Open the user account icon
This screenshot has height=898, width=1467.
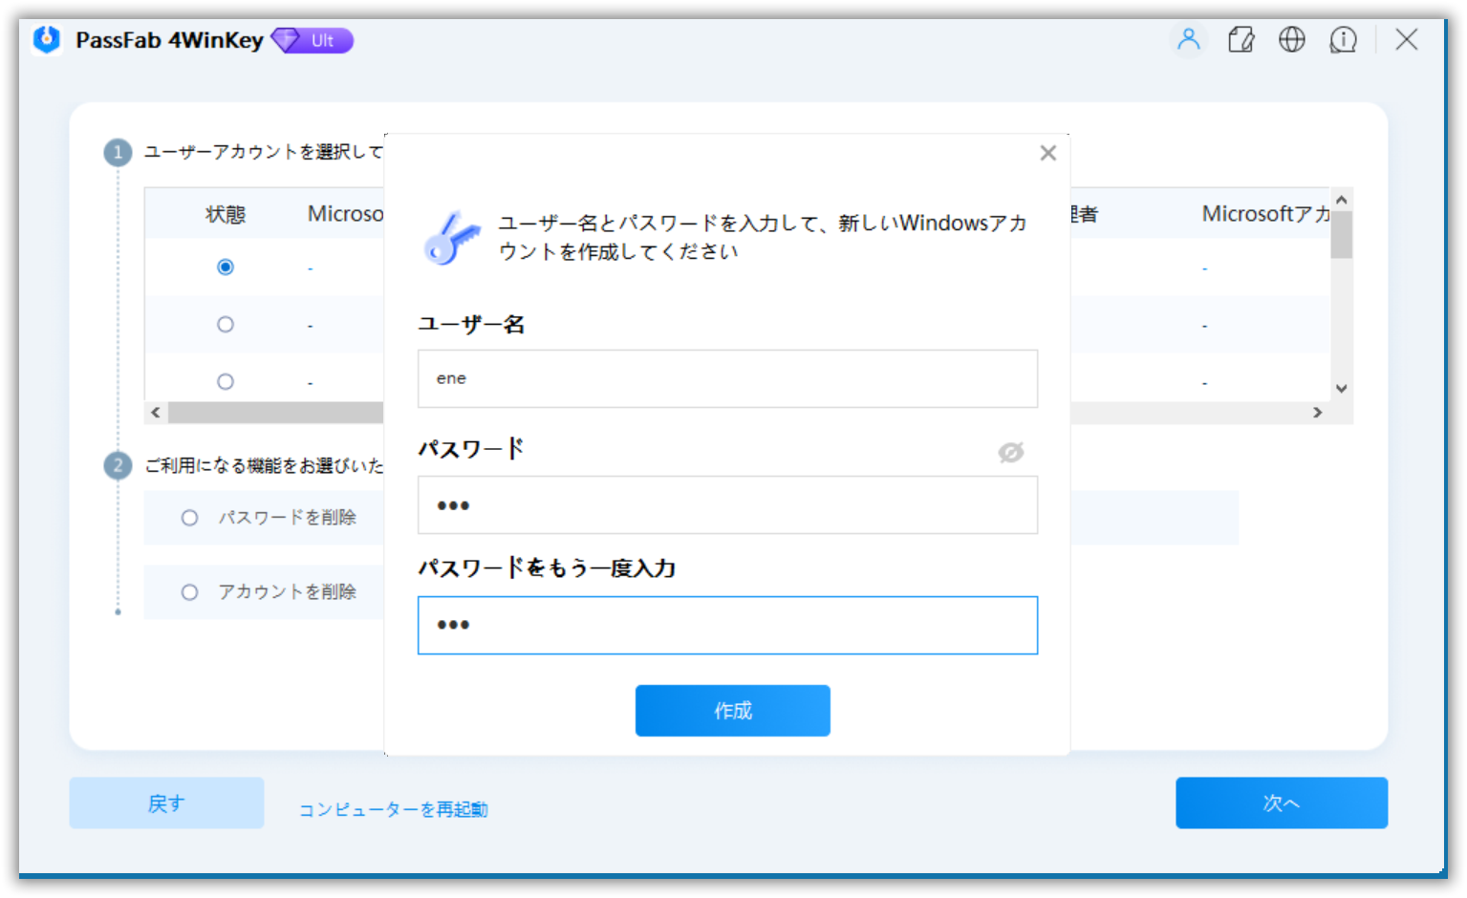coord(1188,40)
